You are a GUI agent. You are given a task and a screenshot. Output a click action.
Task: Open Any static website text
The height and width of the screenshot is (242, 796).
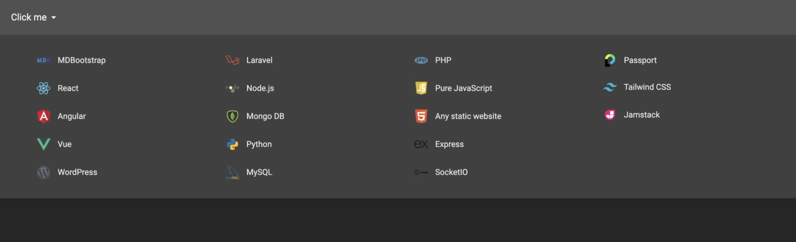pyautogui.click(x=468, y=116)
